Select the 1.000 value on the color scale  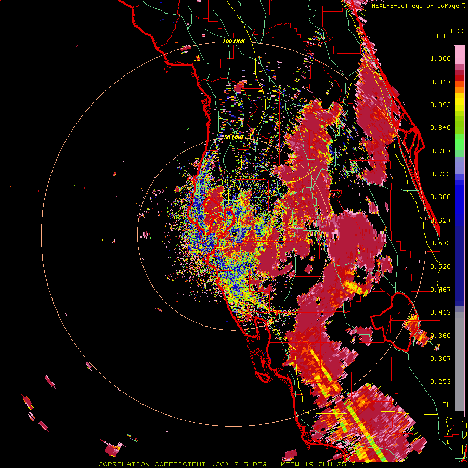(440, 58)
